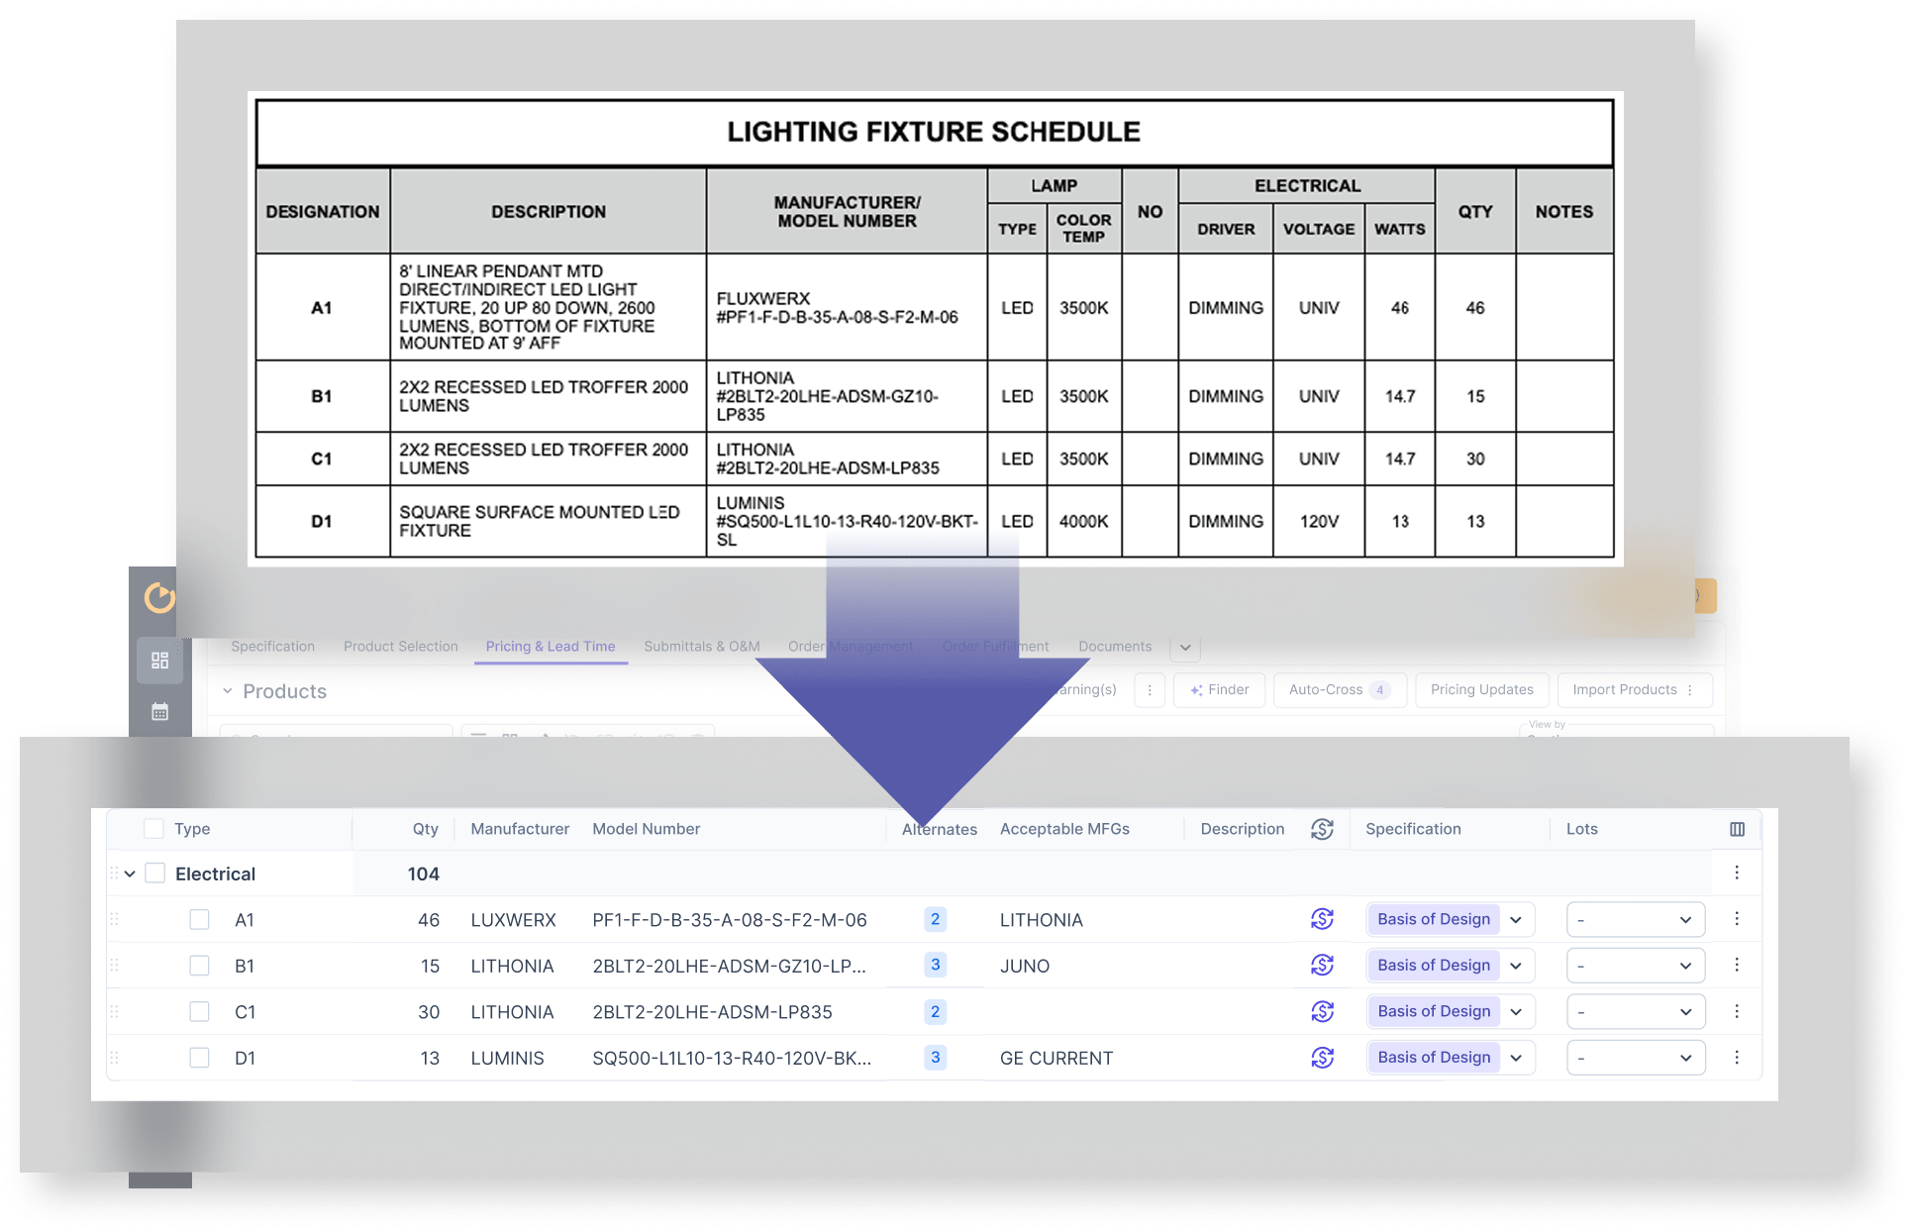Click the sync icon in A1 row
Viewport: 1909px width, 1232px height.
(x=1322, y=919)
